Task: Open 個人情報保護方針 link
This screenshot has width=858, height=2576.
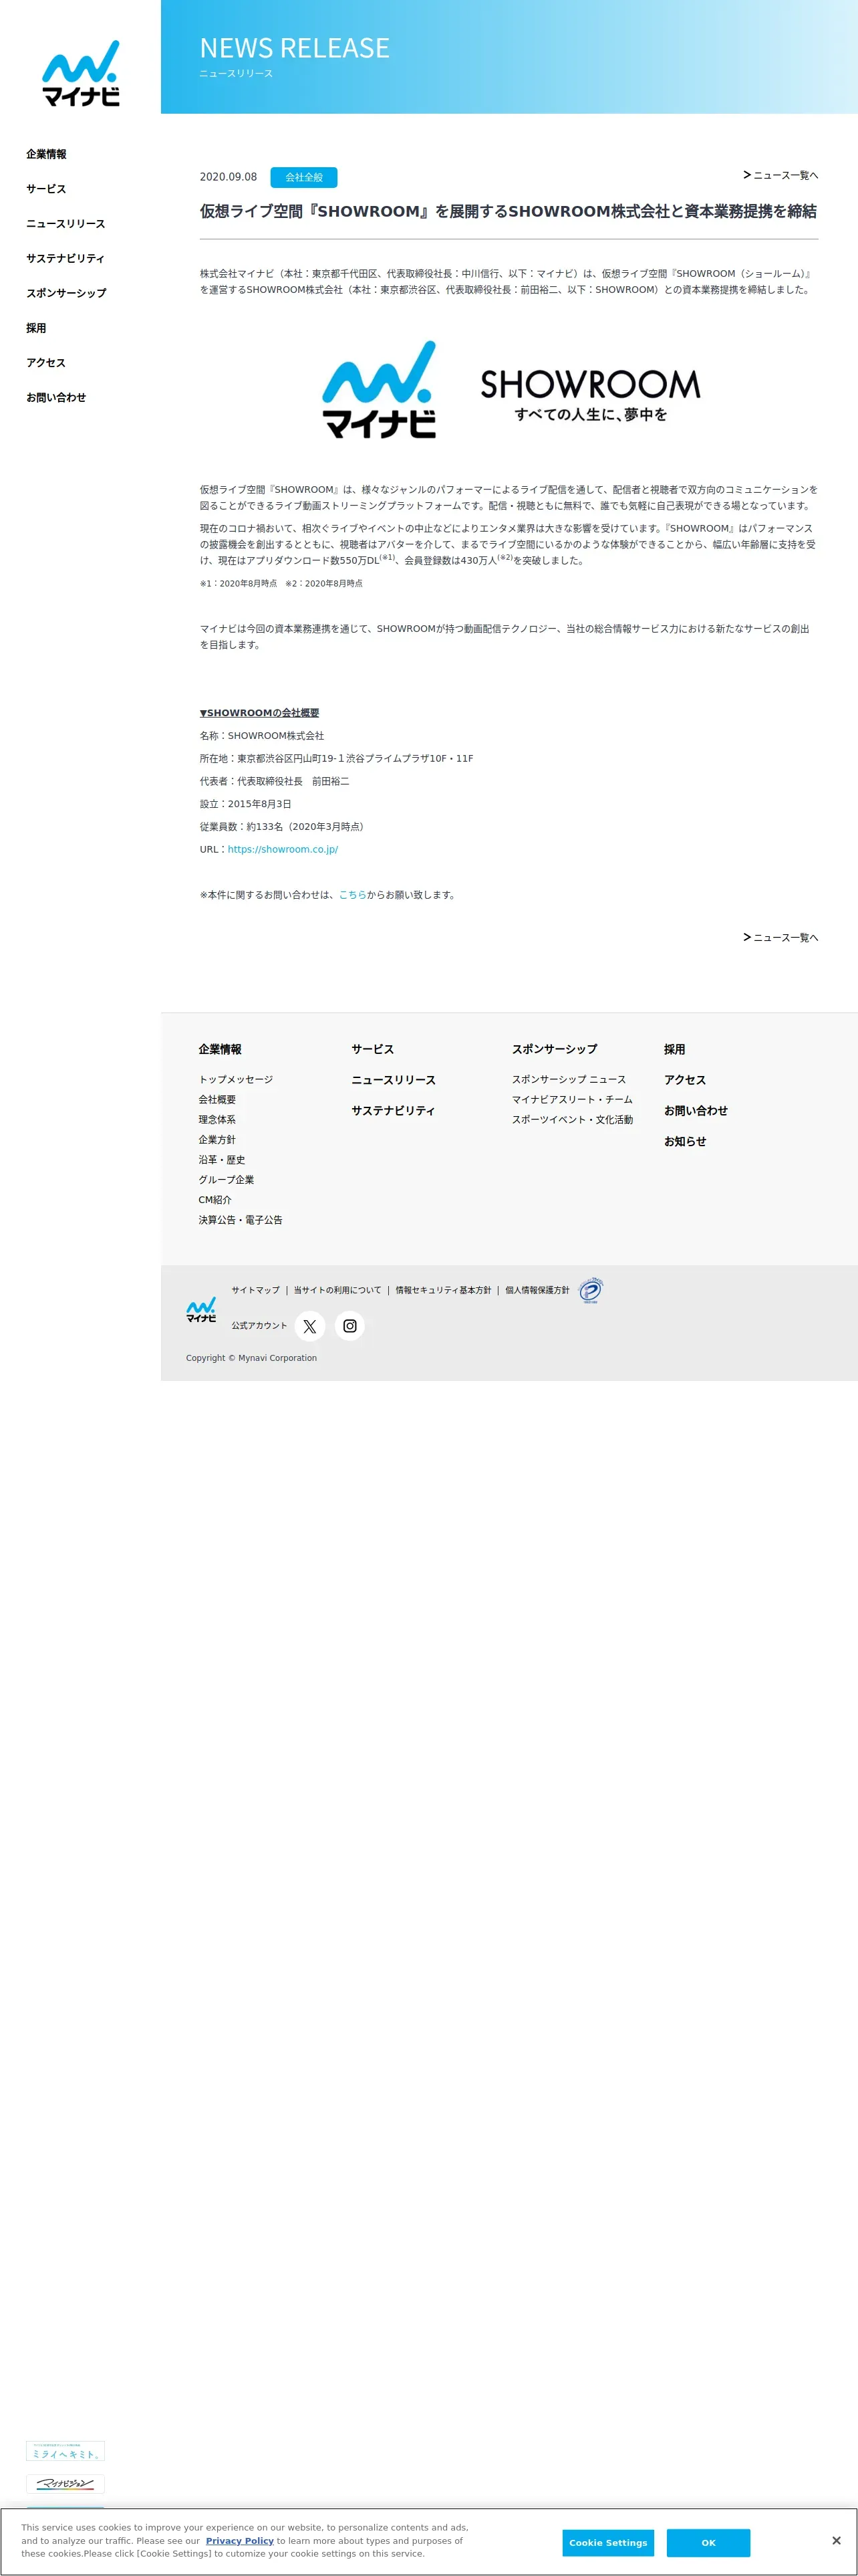Action: [x=537, y=1290]
